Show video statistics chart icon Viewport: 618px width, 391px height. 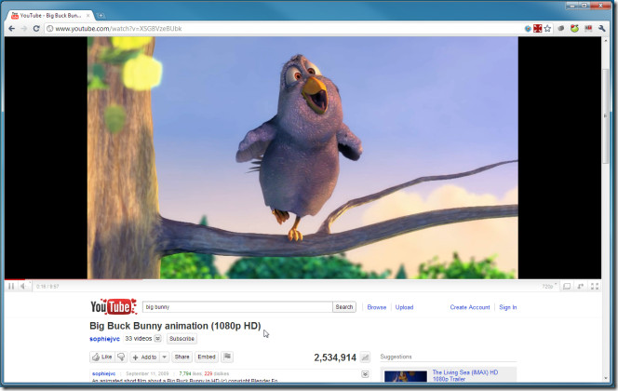pyautogui.click(x=366, y=357)
